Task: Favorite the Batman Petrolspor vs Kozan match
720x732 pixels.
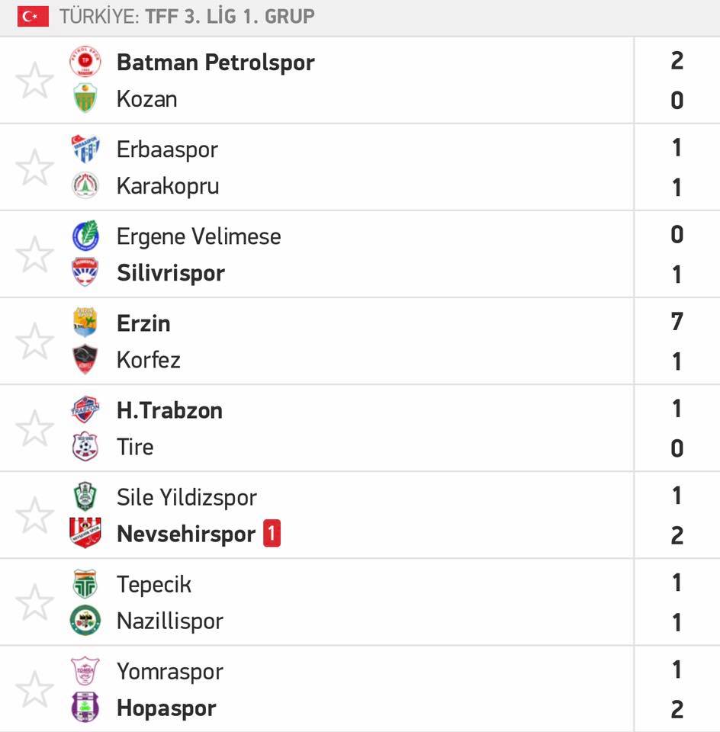Action: point(34,80)
